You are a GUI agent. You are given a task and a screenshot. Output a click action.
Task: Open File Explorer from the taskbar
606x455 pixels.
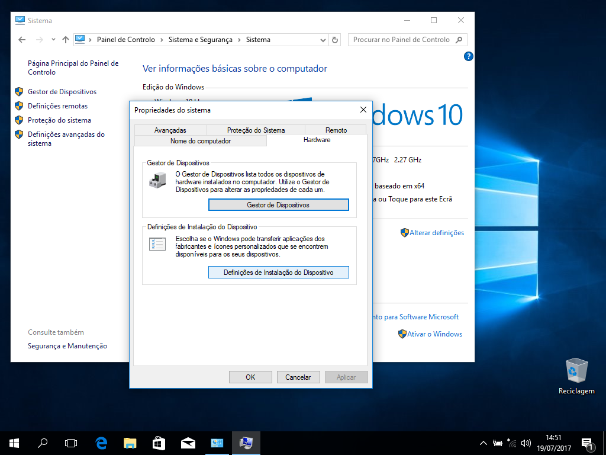(130, 443)
